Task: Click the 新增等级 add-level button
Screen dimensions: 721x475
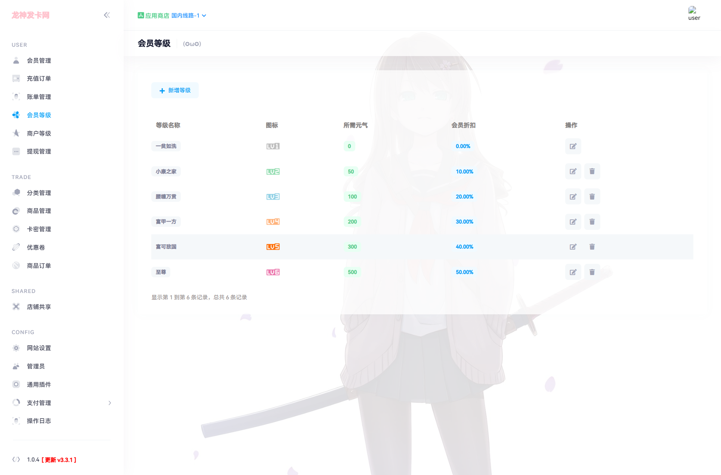Action: pos(175,90)
